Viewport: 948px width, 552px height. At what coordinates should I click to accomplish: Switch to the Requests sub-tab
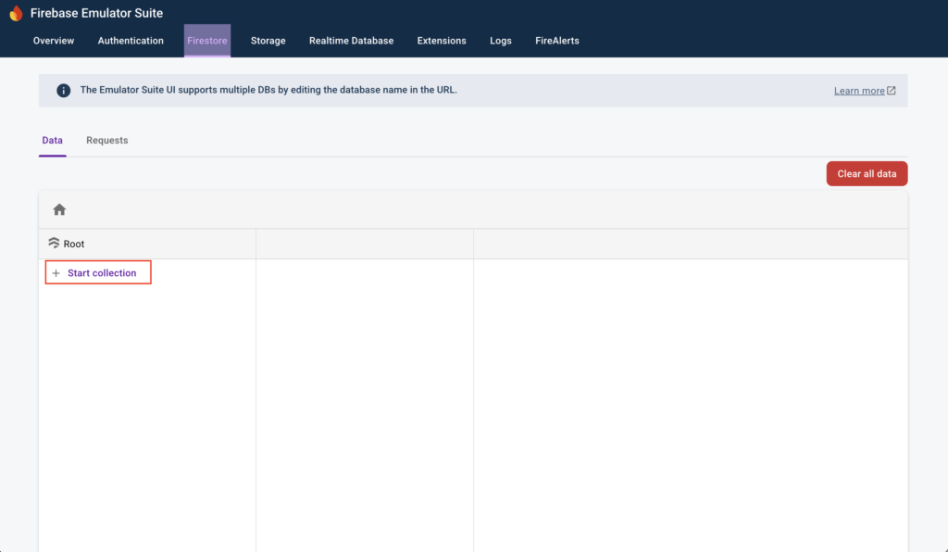[x=107, y=141]
